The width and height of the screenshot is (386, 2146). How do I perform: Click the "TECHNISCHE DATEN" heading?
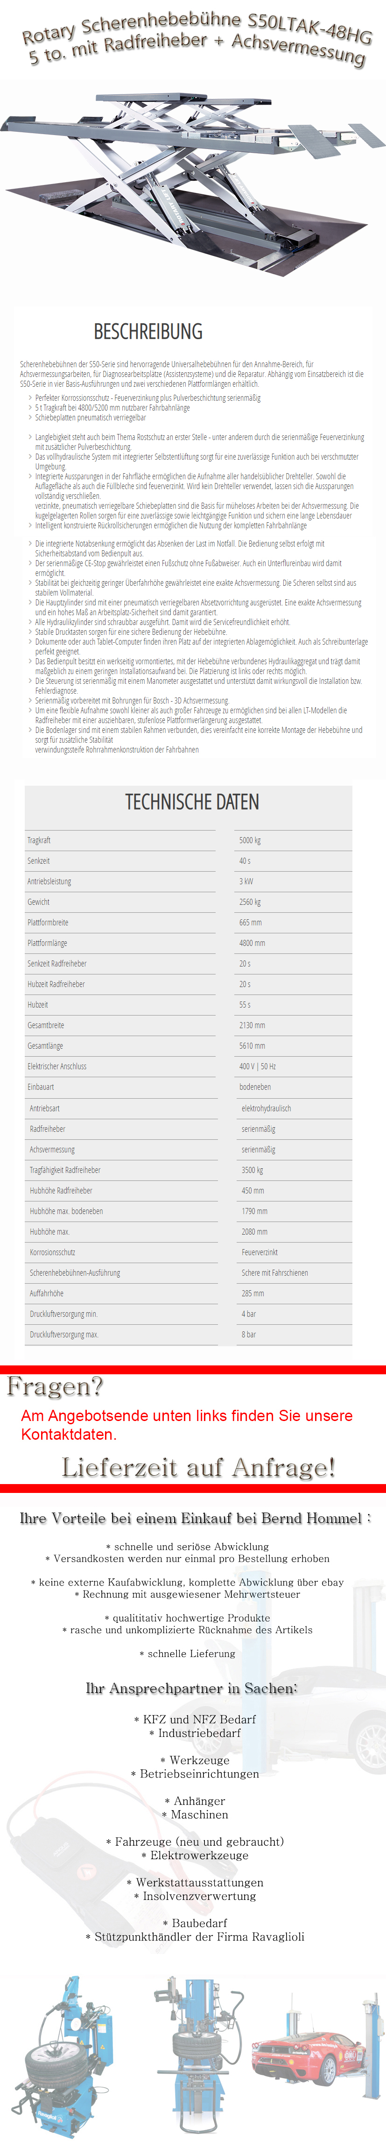pyautogui.click(x=192, y=802)
